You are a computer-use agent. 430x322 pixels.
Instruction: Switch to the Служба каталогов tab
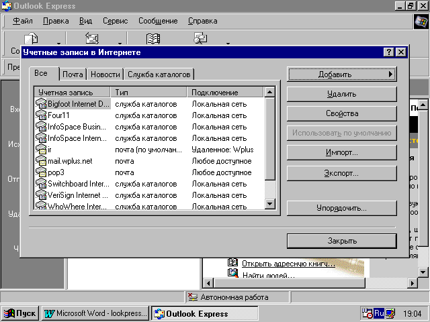tap(159, 74)
